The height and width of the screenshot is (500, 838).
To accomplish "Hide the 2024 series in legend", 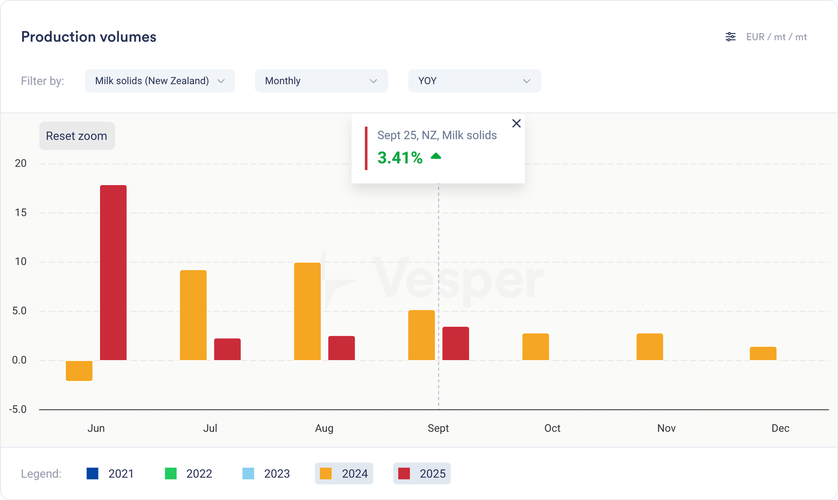I will [344, 473].
